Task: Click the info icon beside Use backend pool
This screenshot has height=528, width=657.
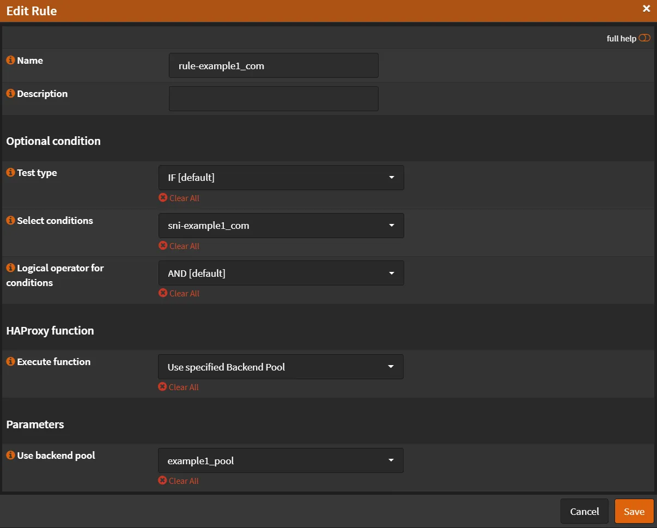Action: (x=10, y=455)
